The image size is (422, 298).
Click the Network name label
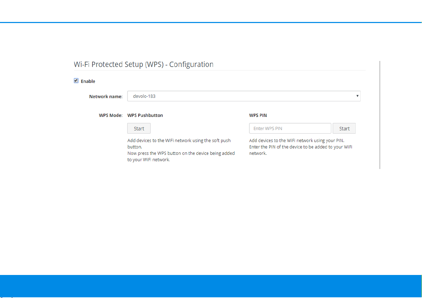[106, 96]
